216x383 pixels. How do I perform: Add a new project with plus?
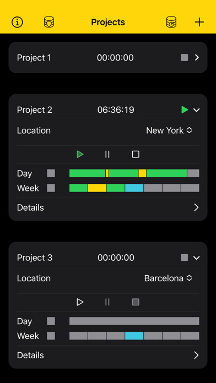[199, 22]
